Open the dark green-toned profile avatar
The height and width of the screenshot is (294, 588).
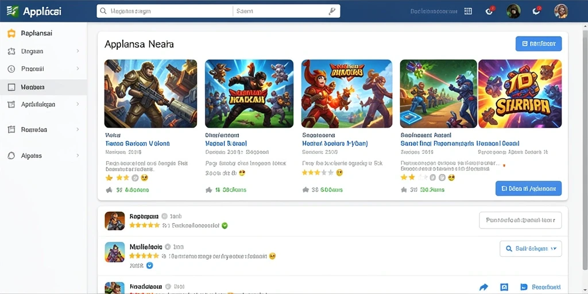(513, 11)
